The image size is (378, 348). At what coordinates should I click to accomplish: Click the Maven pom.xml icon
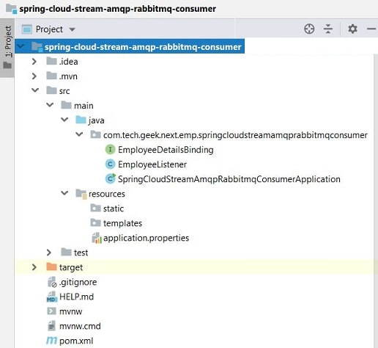(x=51, y=340)
